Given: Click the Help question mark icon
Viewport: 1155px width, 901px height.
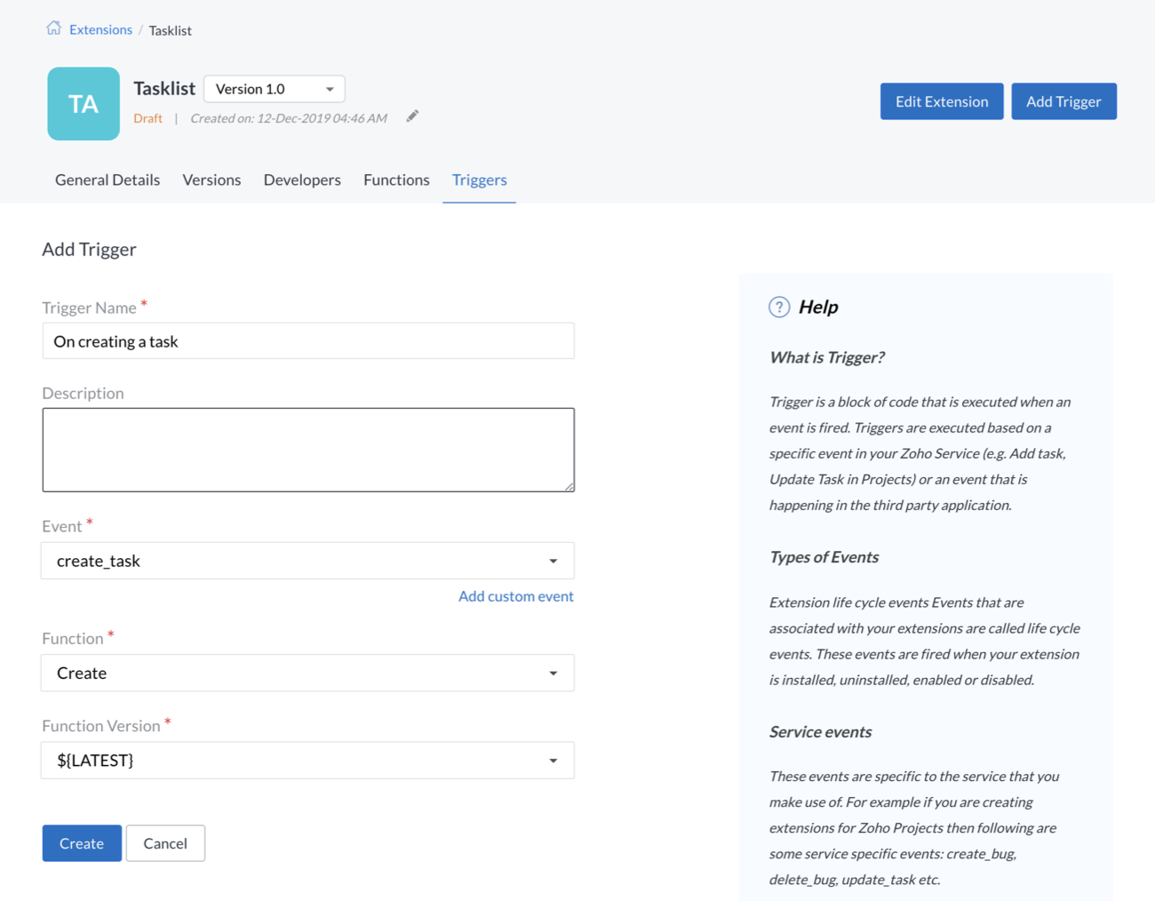Looking at the screenshot, I should pos(778,307).
